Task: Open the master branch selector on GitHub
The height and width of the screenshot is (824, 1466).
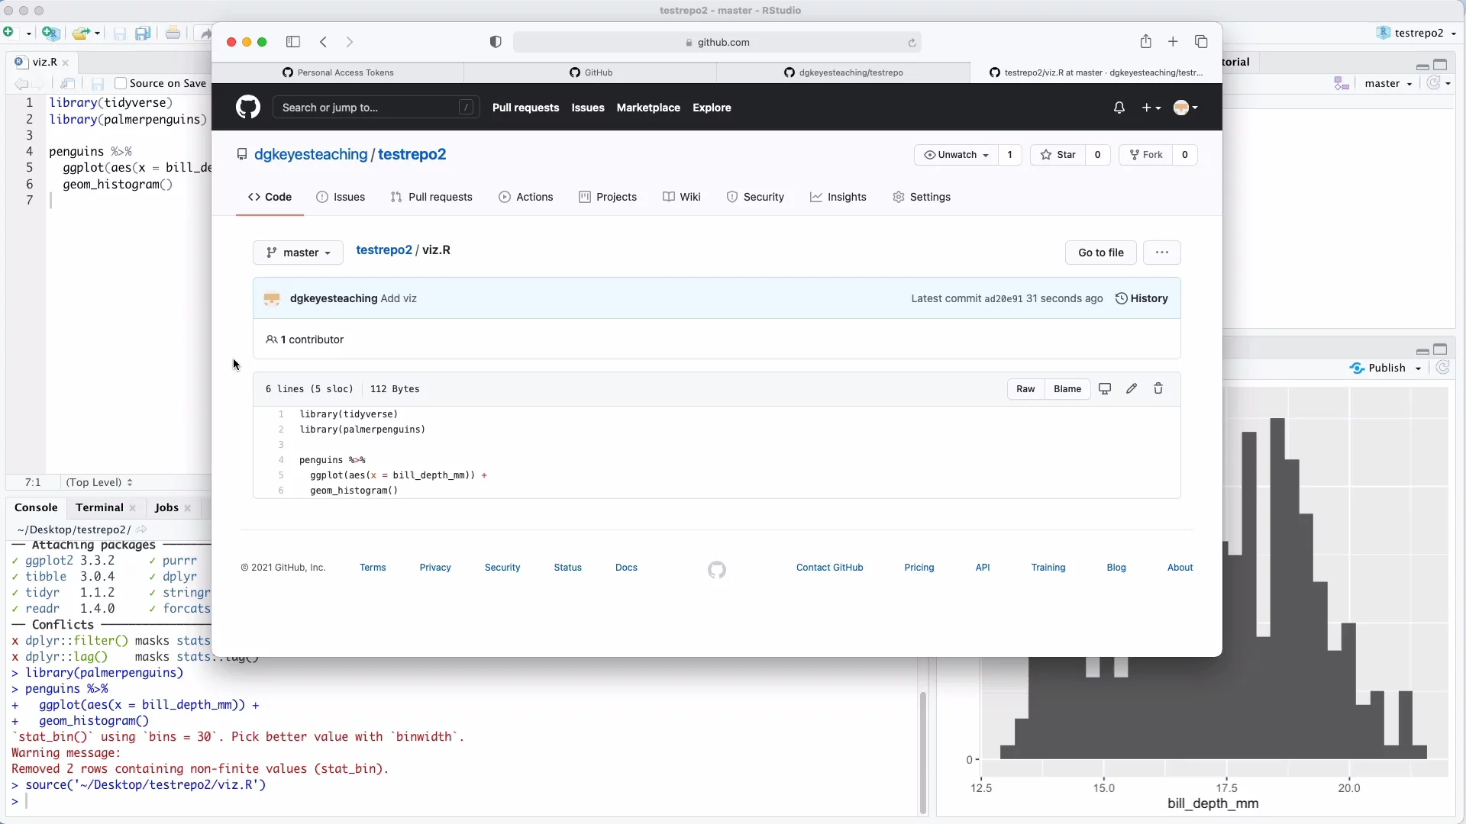Action: tap(298, 253)
